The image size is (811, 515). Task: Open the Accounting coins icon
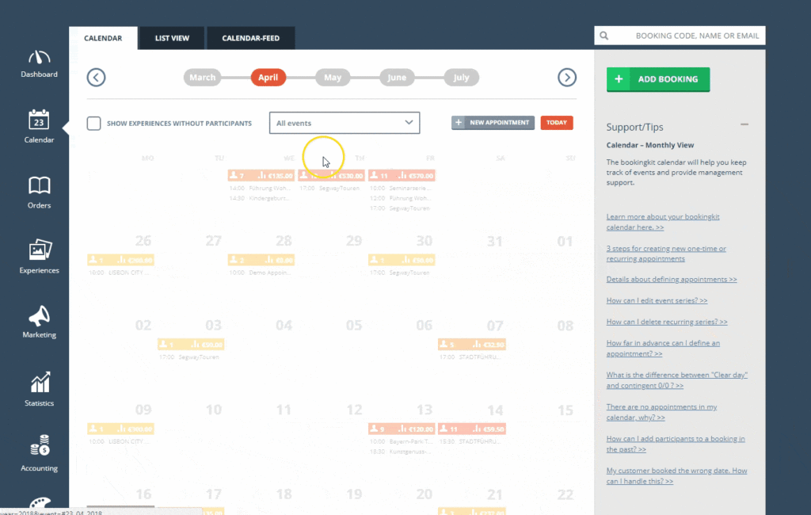tap(40, 445)
